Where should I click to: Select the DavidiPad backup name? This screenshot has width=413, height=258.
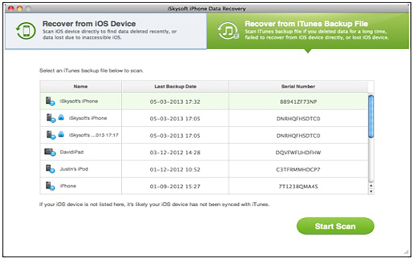(72, 152)
